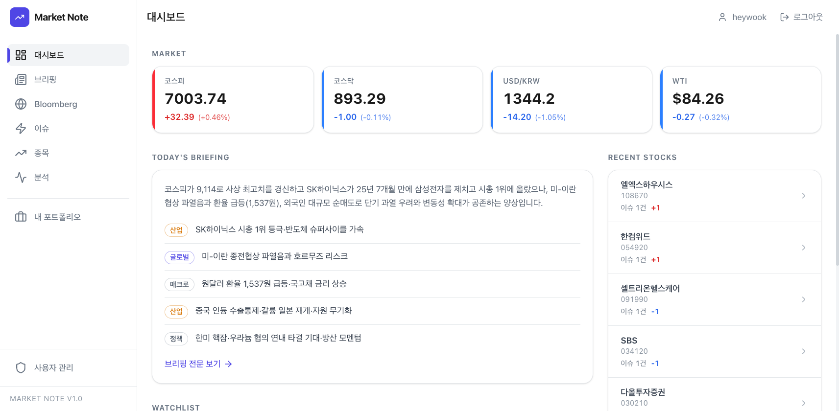Click the user profile icon next to heywook
This screenshot has height=411, width=839.
coord(722,17)
